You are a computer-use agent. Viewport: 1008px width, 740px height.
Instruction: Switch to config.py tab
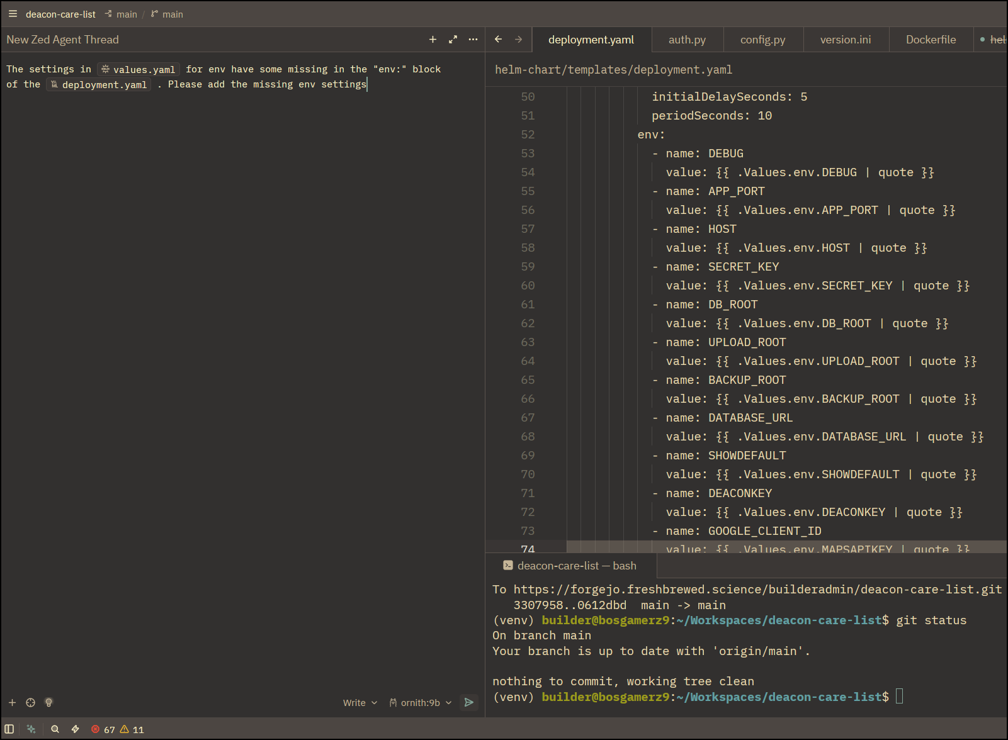(x=763, y=40)
